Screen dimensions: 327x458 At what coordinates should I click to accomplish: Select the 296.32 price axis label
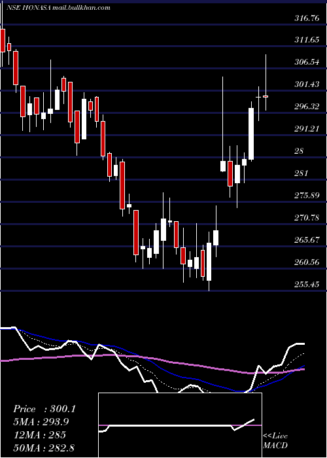click(307, 106)
